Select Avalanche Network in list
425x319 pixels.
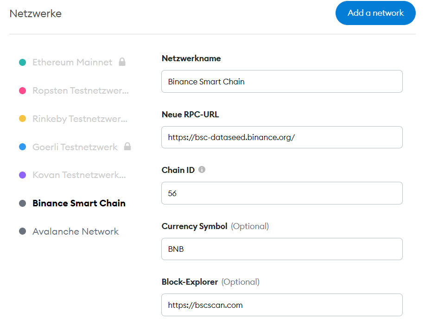click(76, 231)
